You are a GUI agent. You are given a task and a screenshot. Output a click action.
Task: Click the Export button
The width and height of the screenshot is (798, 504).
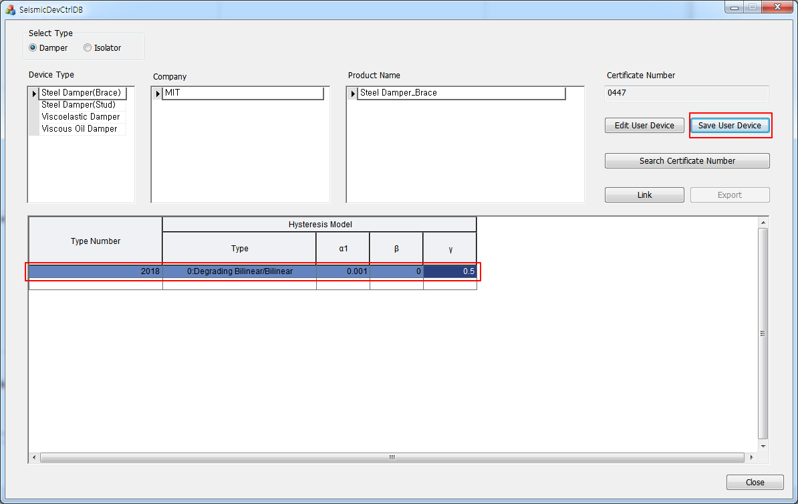pos(730,195)
